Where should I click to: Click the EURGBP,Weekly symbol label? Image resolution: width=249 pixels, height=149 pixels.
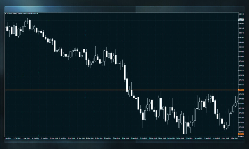click(x=12, y=14)
